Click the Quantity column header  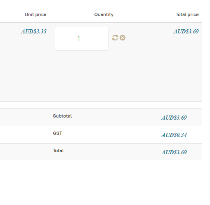coord(104,14)
